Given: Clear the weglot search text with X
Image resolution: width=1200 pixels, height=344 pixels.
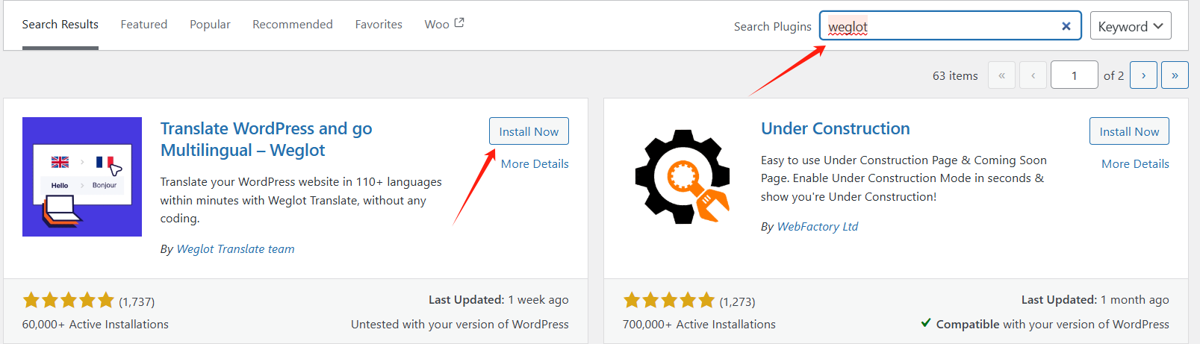Looking at the screenshot, I should pos(1066,26).
